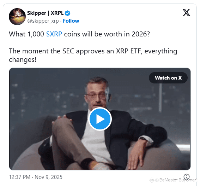
Task: Click the word changes! in the tweet text
Action: 23,59
